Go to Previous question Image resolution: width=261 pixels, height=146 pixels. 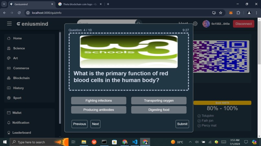(80, 124)
